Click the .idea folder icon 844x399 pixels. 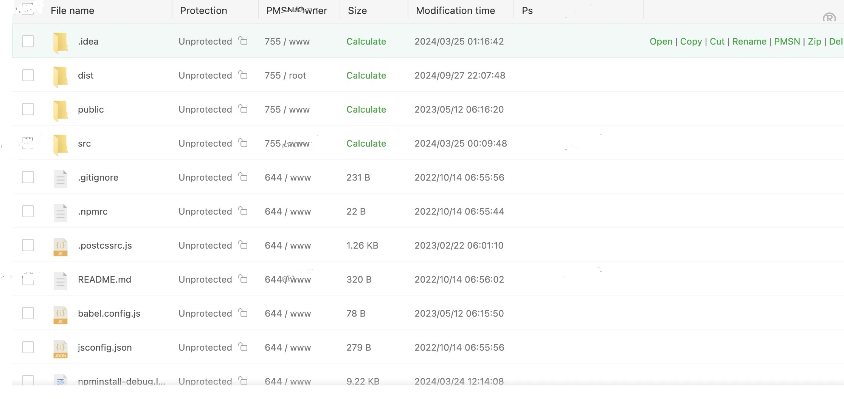coord(61,42)
